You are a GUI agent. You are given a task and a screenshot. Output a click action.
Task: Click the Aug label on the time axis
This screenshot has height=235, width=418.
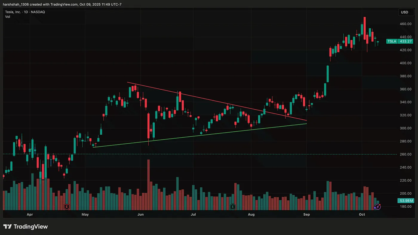coord(251,214)
